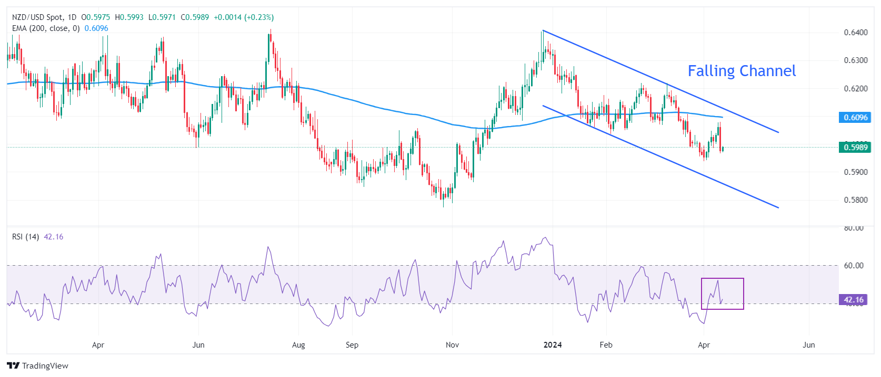The image size is (881, 377).
Task: Click the Feb label on the time axis
Action: tap(606, 345)
